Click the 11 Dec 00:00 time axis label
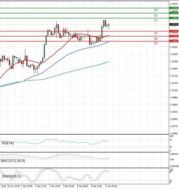The width and height of the screenshot is (179, 189). [110, 186]
